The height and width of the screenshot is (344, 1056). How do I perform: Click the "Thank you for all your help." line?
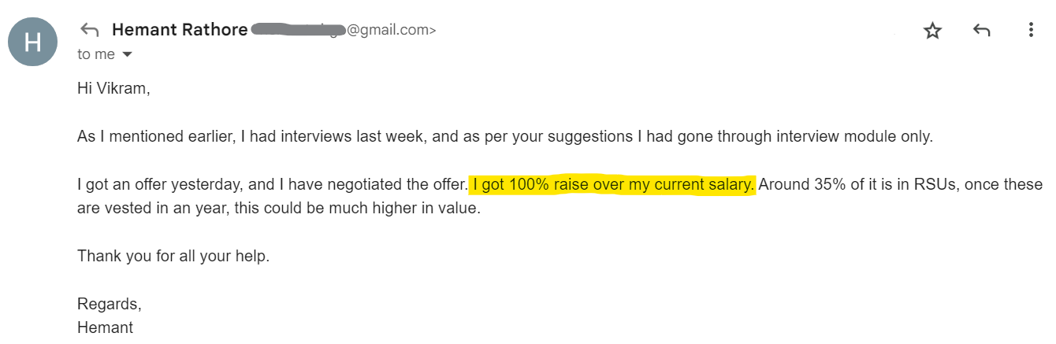tap(173, 256)
